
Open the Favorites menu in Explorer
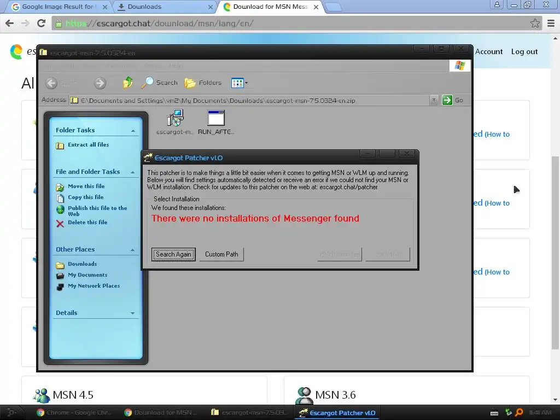tap(121, 66)
